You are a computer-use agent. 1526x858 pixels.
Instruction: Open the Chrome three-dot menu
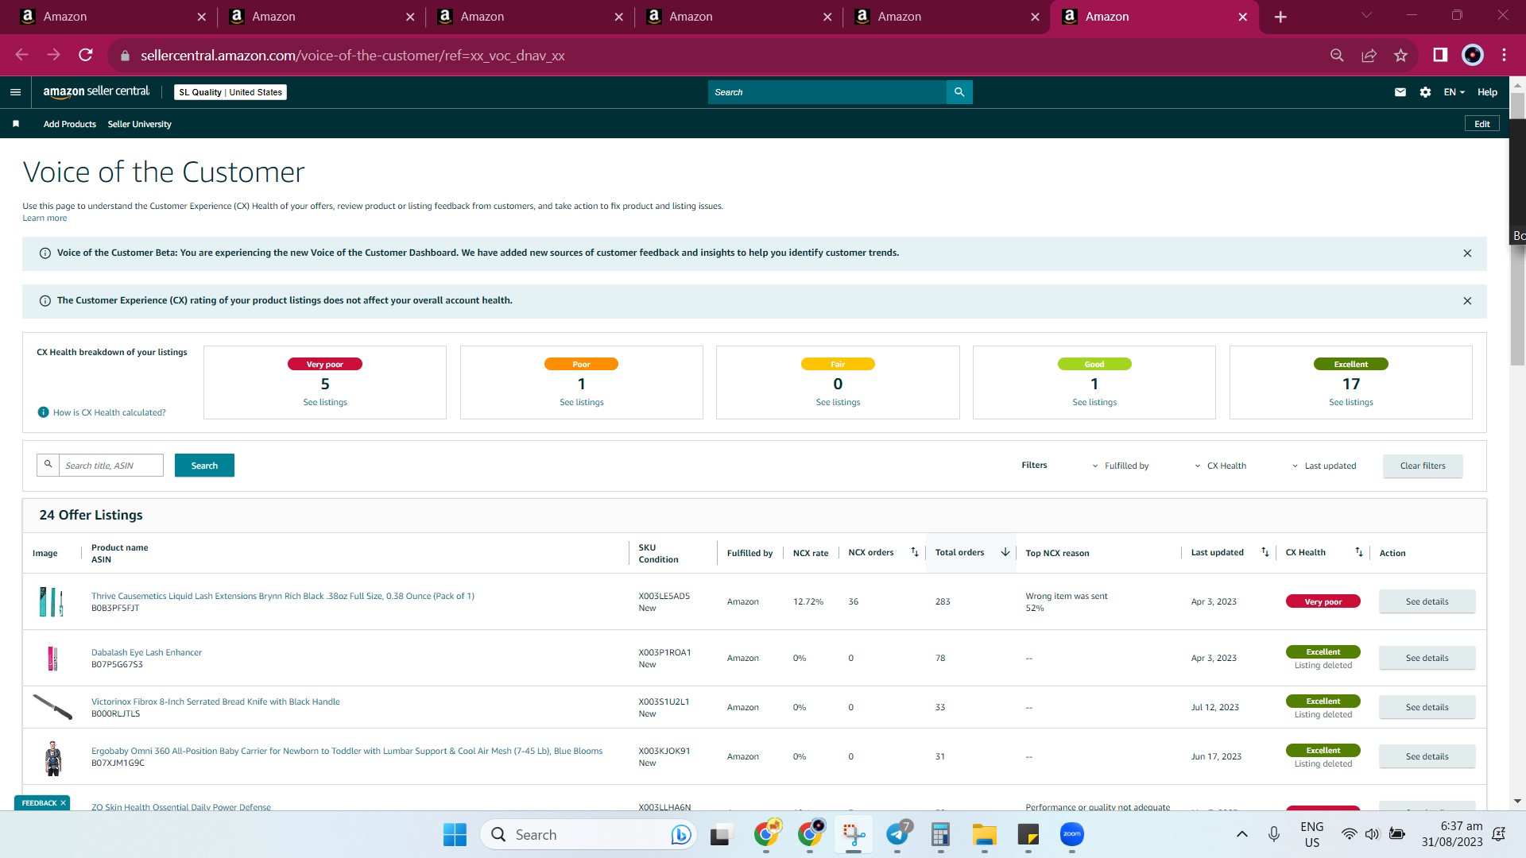click(1504, 55)
